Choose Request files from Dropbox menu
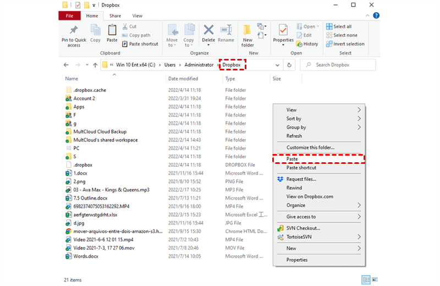440x286 pixels. click(x=319, y=179)
